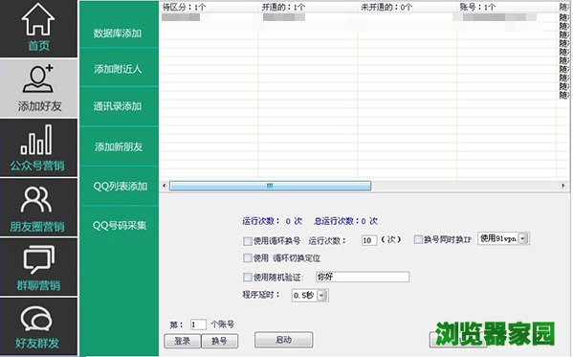Click the horizontal scrollbar thumb
The width and height of the screenshot is (573, 357).
point(270,186)
